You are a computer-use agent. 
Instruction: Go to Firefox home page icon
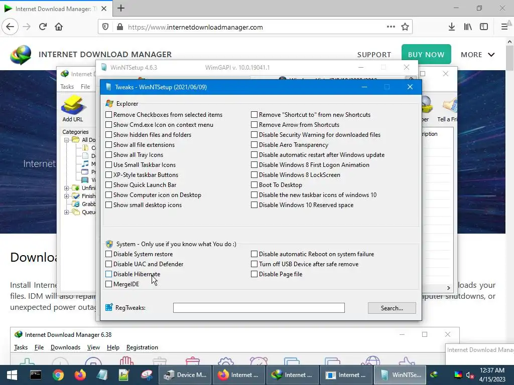59,27
